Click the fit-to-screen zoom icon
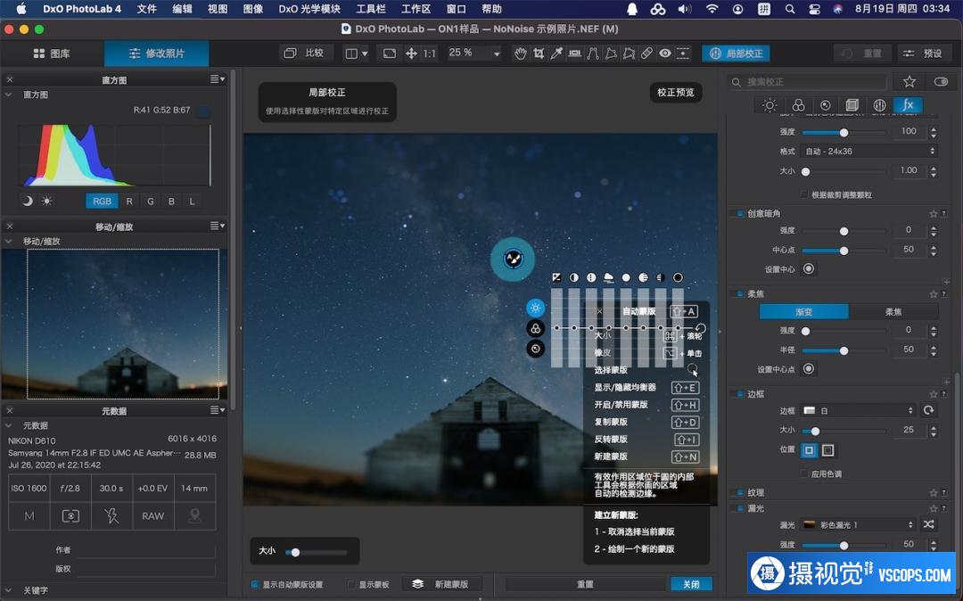The width and height of the screenshot is (963, 601). [390, 54]
